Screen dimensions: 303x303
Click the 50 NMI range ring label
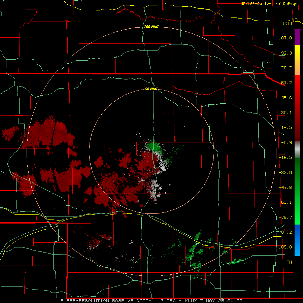(151, 89)
